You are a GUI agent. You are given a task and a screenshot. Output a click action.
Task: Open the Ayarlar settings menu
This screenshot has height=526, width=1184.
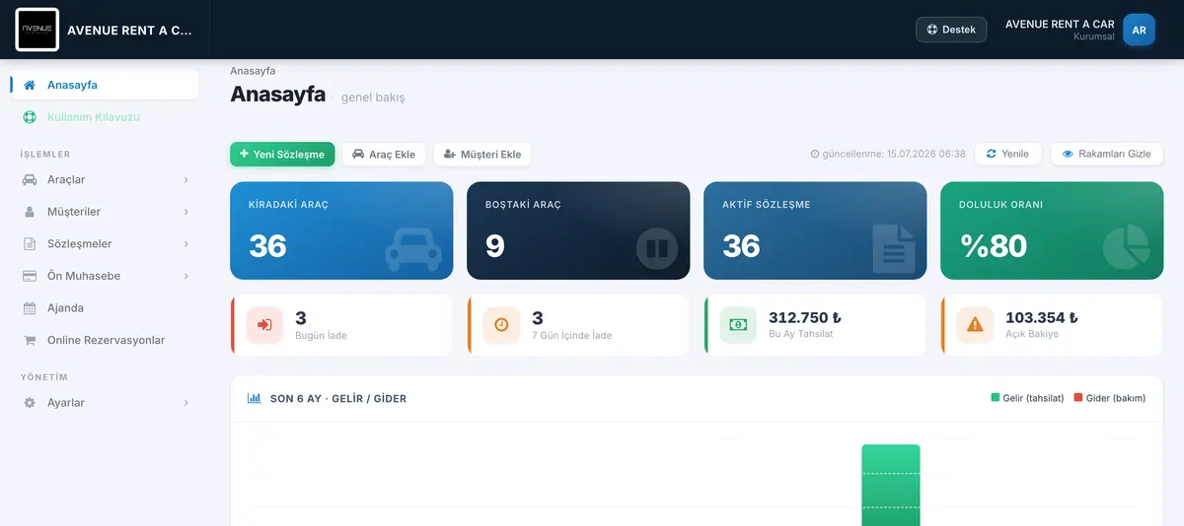coord(105,403)
